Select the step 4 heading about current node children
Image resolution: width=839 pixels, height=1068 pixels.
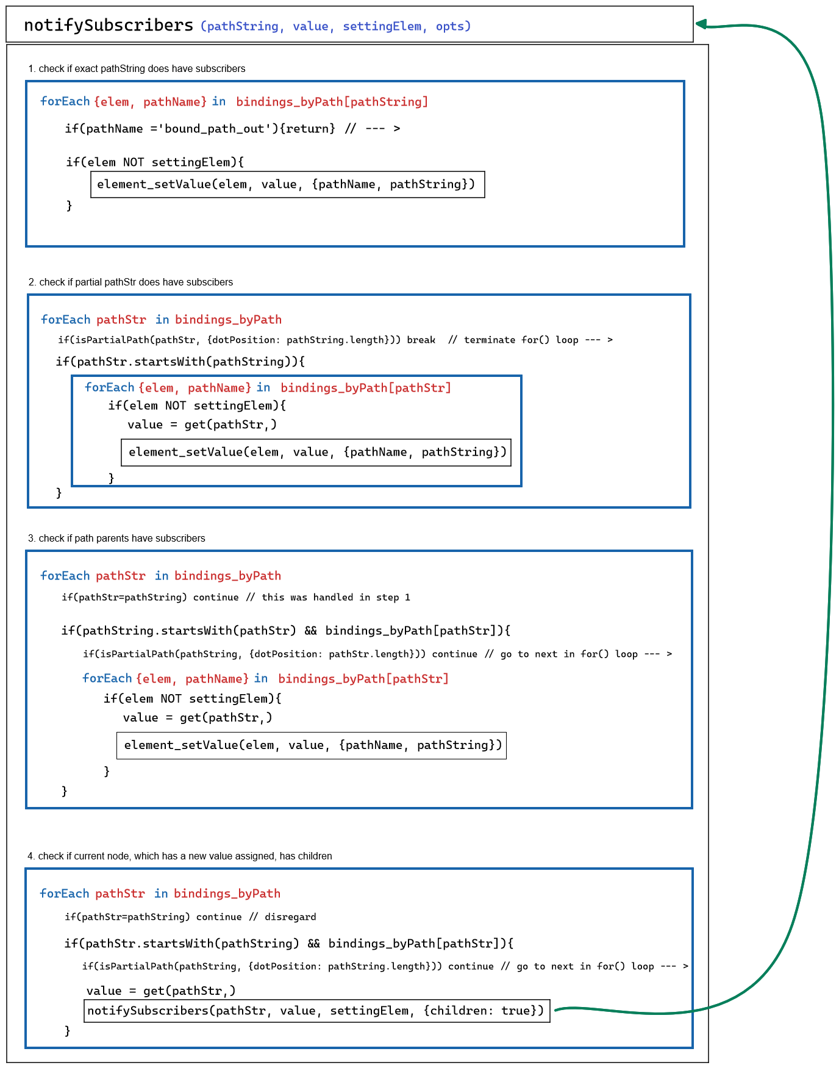click(180, 856)
